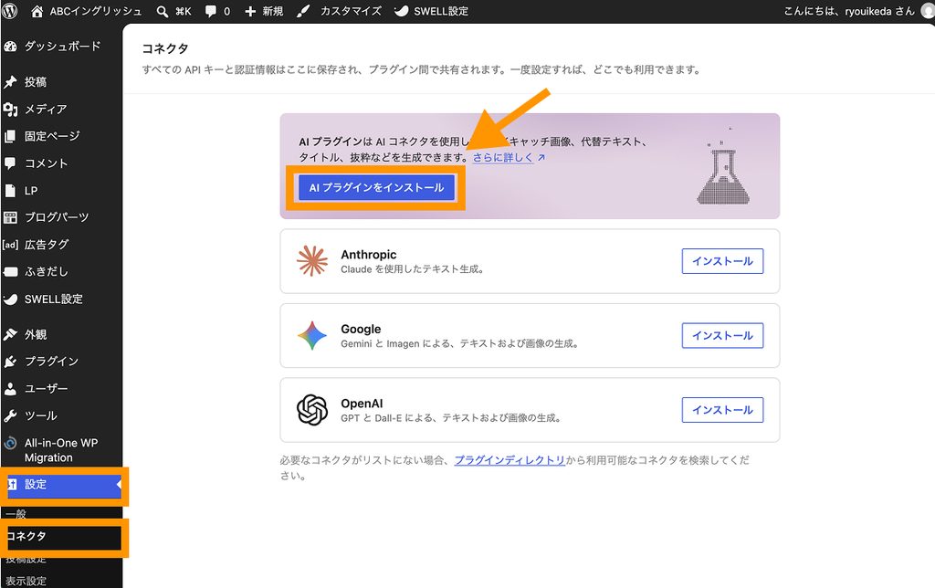
Task: Click the Anthropic connector title
Action: pos(369,255)
